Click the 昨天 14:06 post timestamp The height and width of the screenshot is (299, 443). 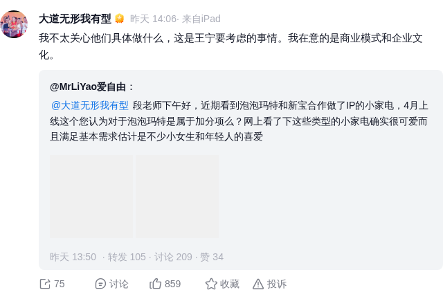(x=153, y=19)
